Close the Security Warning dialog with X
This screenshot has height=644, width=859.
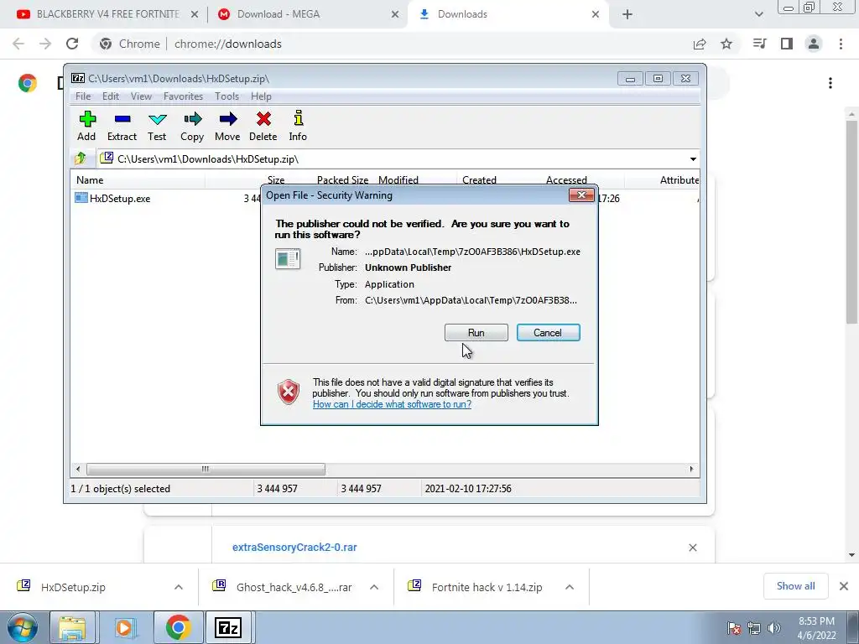(x=581, y=195)
